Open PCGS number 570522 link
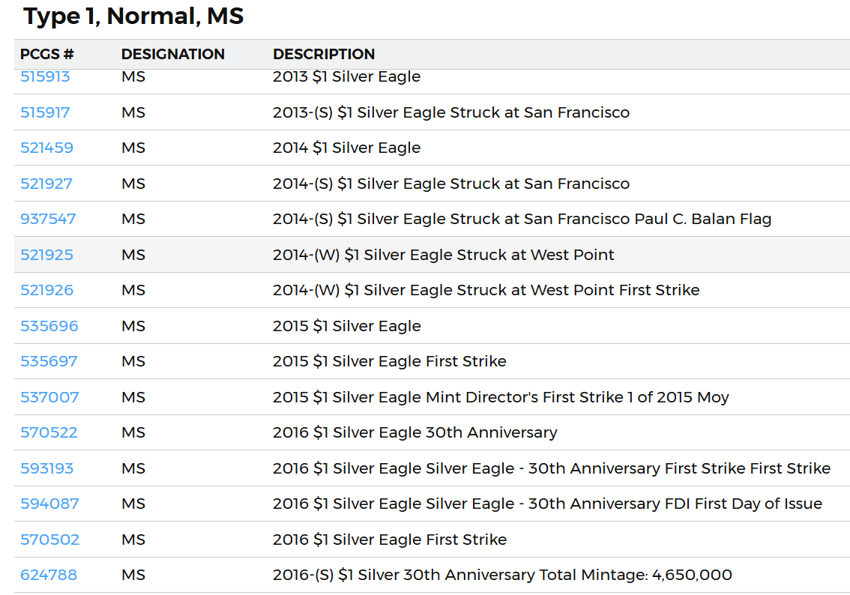Screen dimensions: 850x595 click(49, 432)
